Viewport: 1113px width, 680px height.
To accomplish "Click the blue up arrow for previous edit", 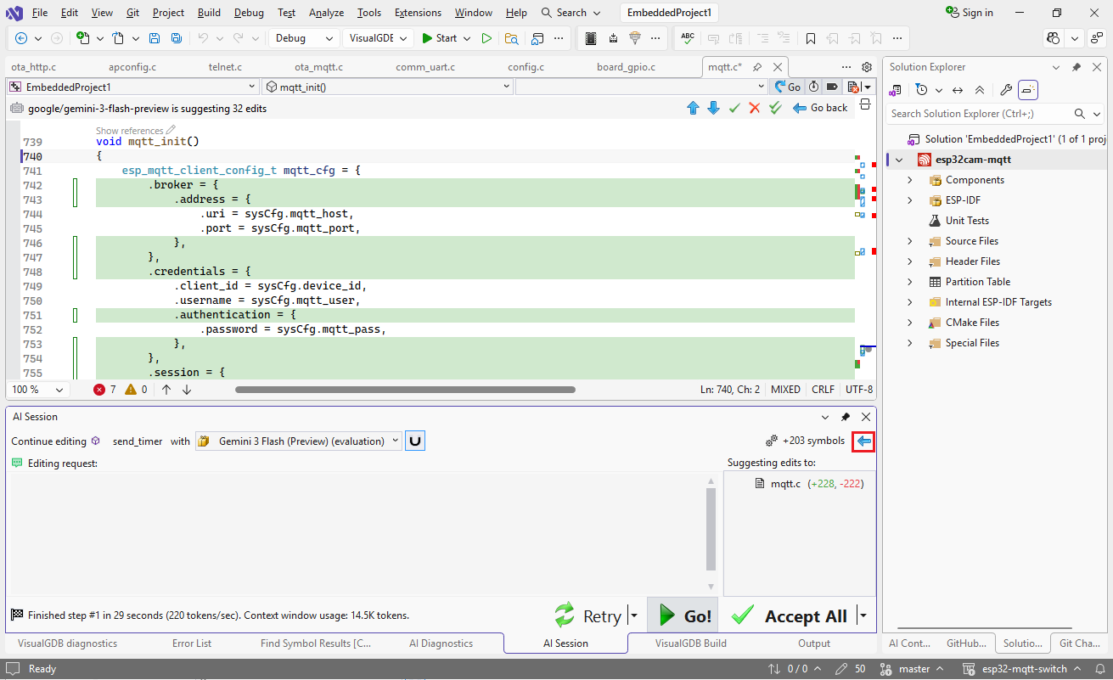I will (693, 108).
